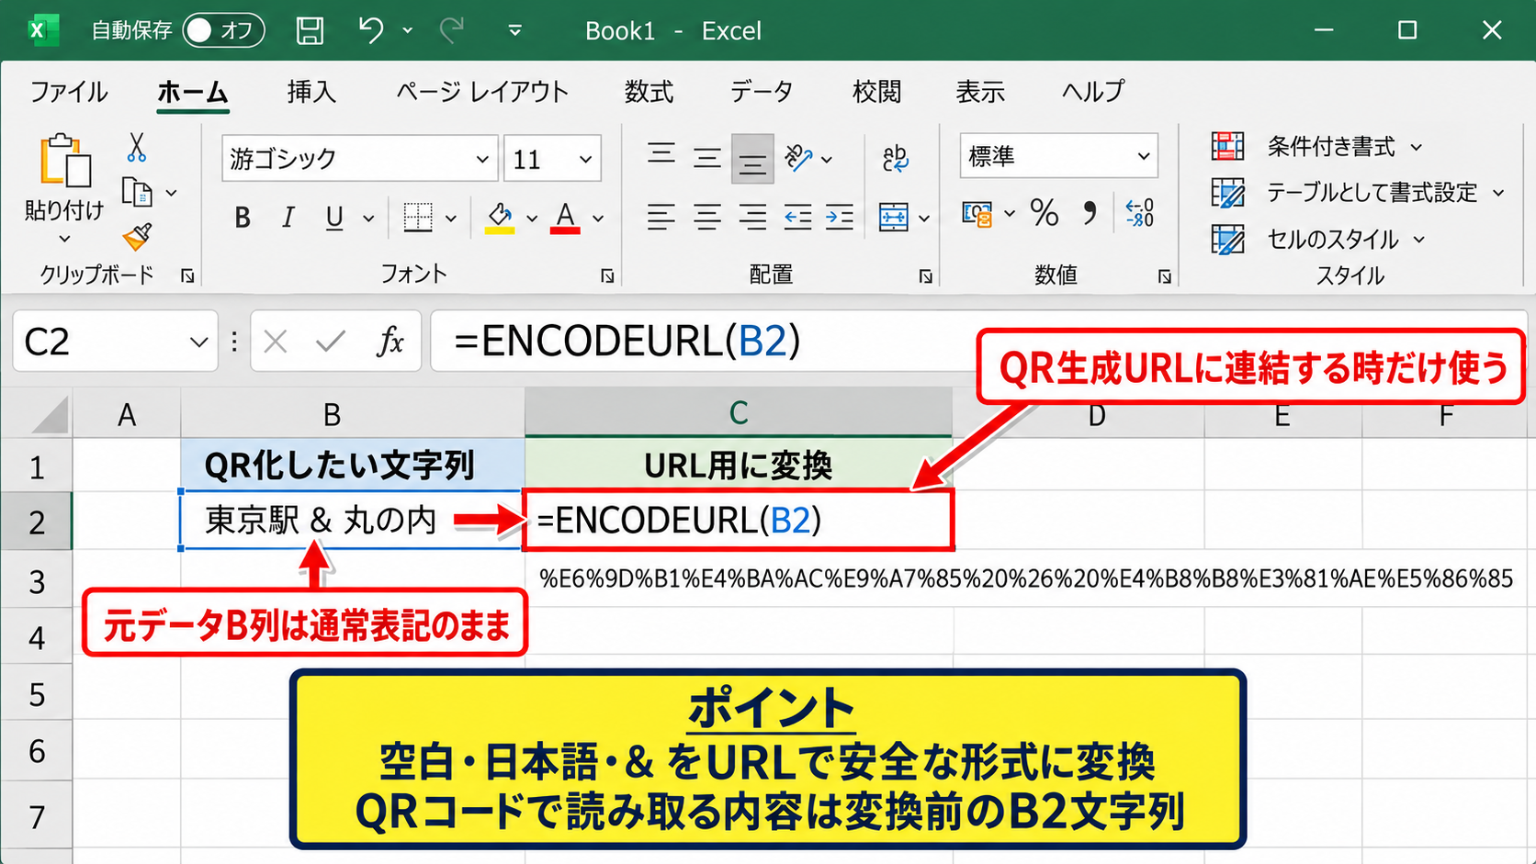Image resolution: width=1536 pixels, height=864 pixels.
Task: Open Insert Function with the fx icon
Action: point(390,342)
